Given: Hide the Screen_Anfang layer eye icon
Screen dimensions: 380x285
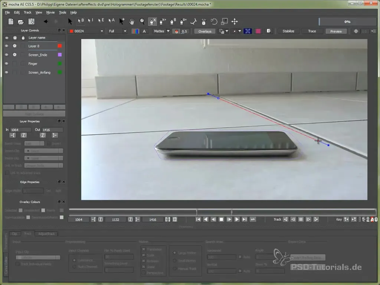Looking at the screenshot, I should pyautogui.click(x=7, y=72).
